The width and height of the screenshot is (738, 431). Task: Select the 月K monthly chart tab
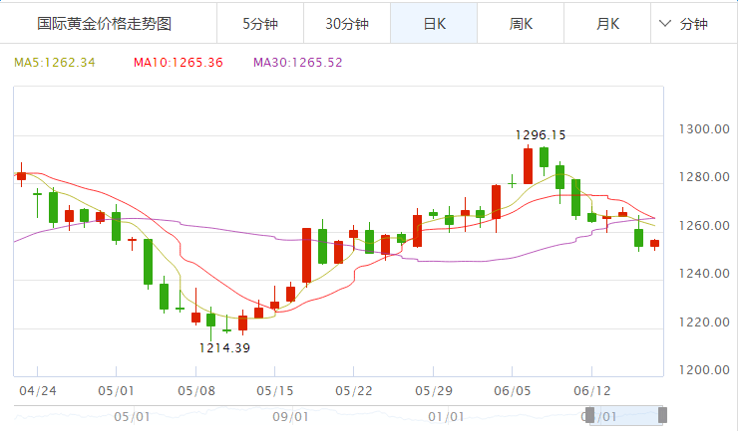coord(607,24)
